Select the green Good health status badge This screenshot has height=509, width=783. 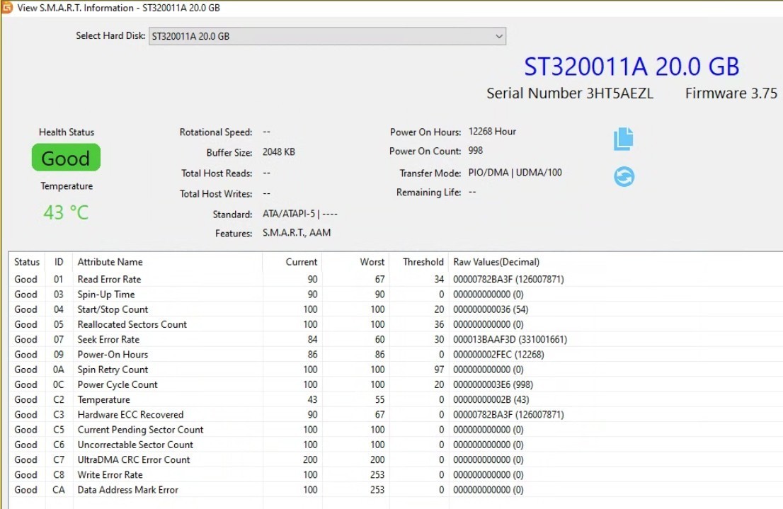pyautogui.click(x=66, y=158)
